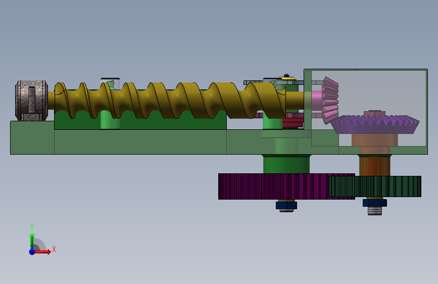This screenshot has width=438, height=284.
Task: Click the blue nut below the magenta gear
Action: click(x=286, y=206)
